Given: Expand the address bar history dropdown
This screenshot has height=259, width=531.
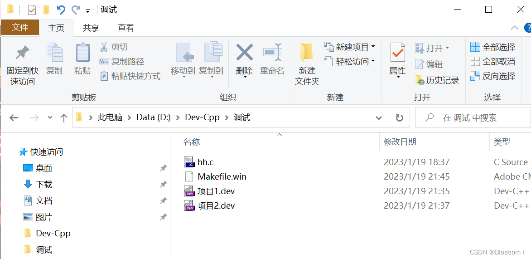Looking at the screenshot, I should click(x=379, y=117).
